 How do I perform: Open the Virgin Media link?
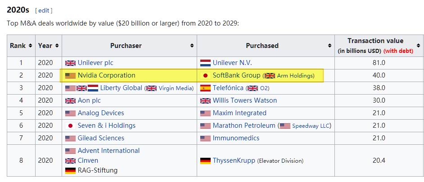click(x=176, y=88)
